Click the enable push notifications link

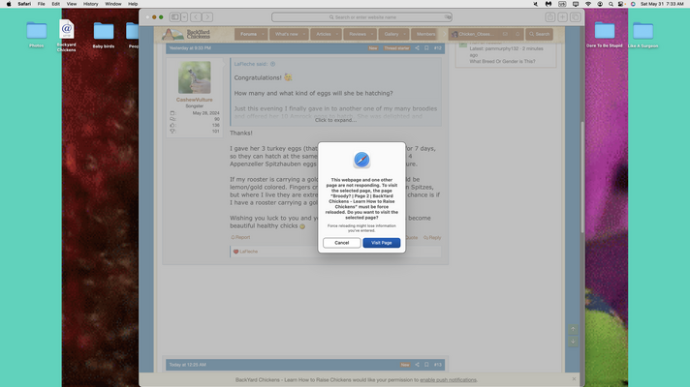(448, 380)
